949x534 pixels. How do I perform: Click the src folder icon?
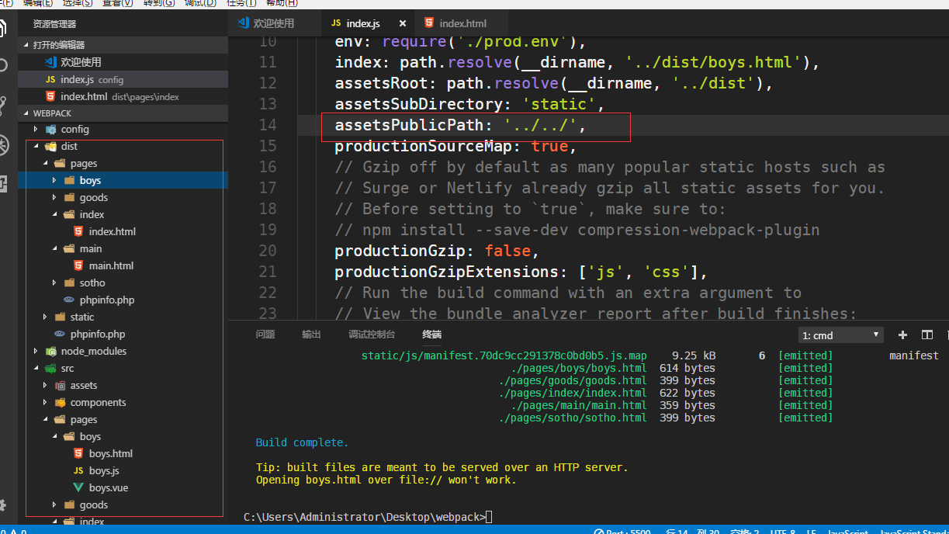pyautogui.click(x=51, y=369)
